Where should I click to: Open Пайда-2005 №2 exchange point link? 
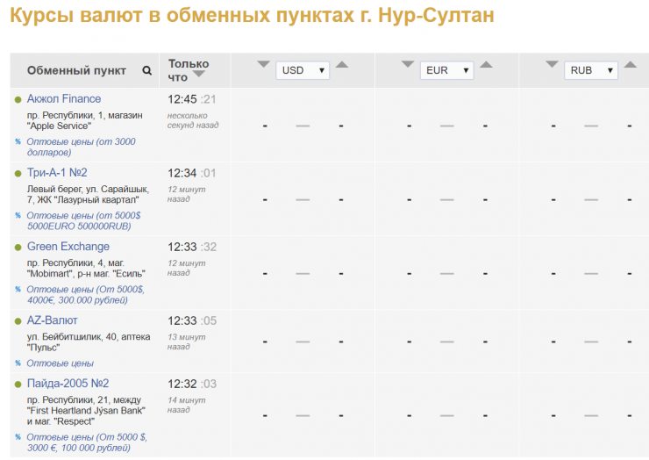coord(68,384)
